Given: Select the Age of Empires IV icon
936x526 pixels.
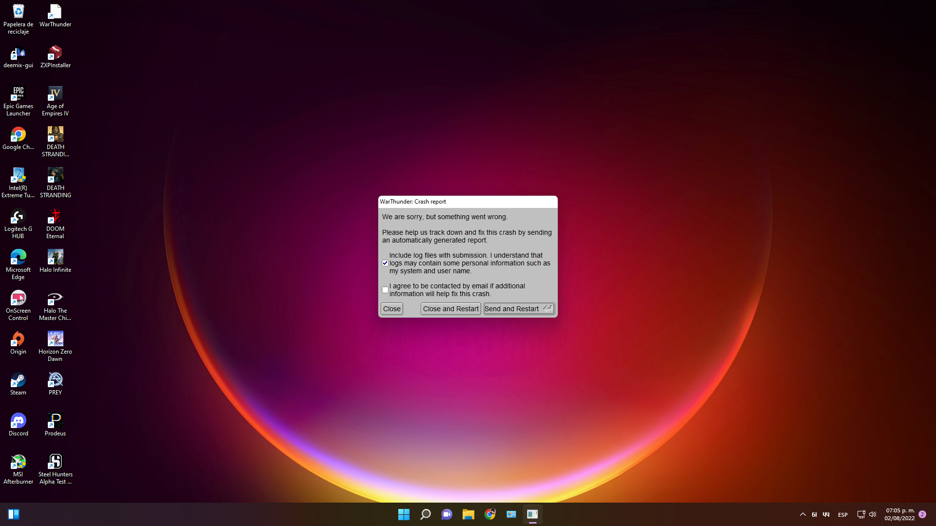Looking at the screenshot, I should [55, 101].
